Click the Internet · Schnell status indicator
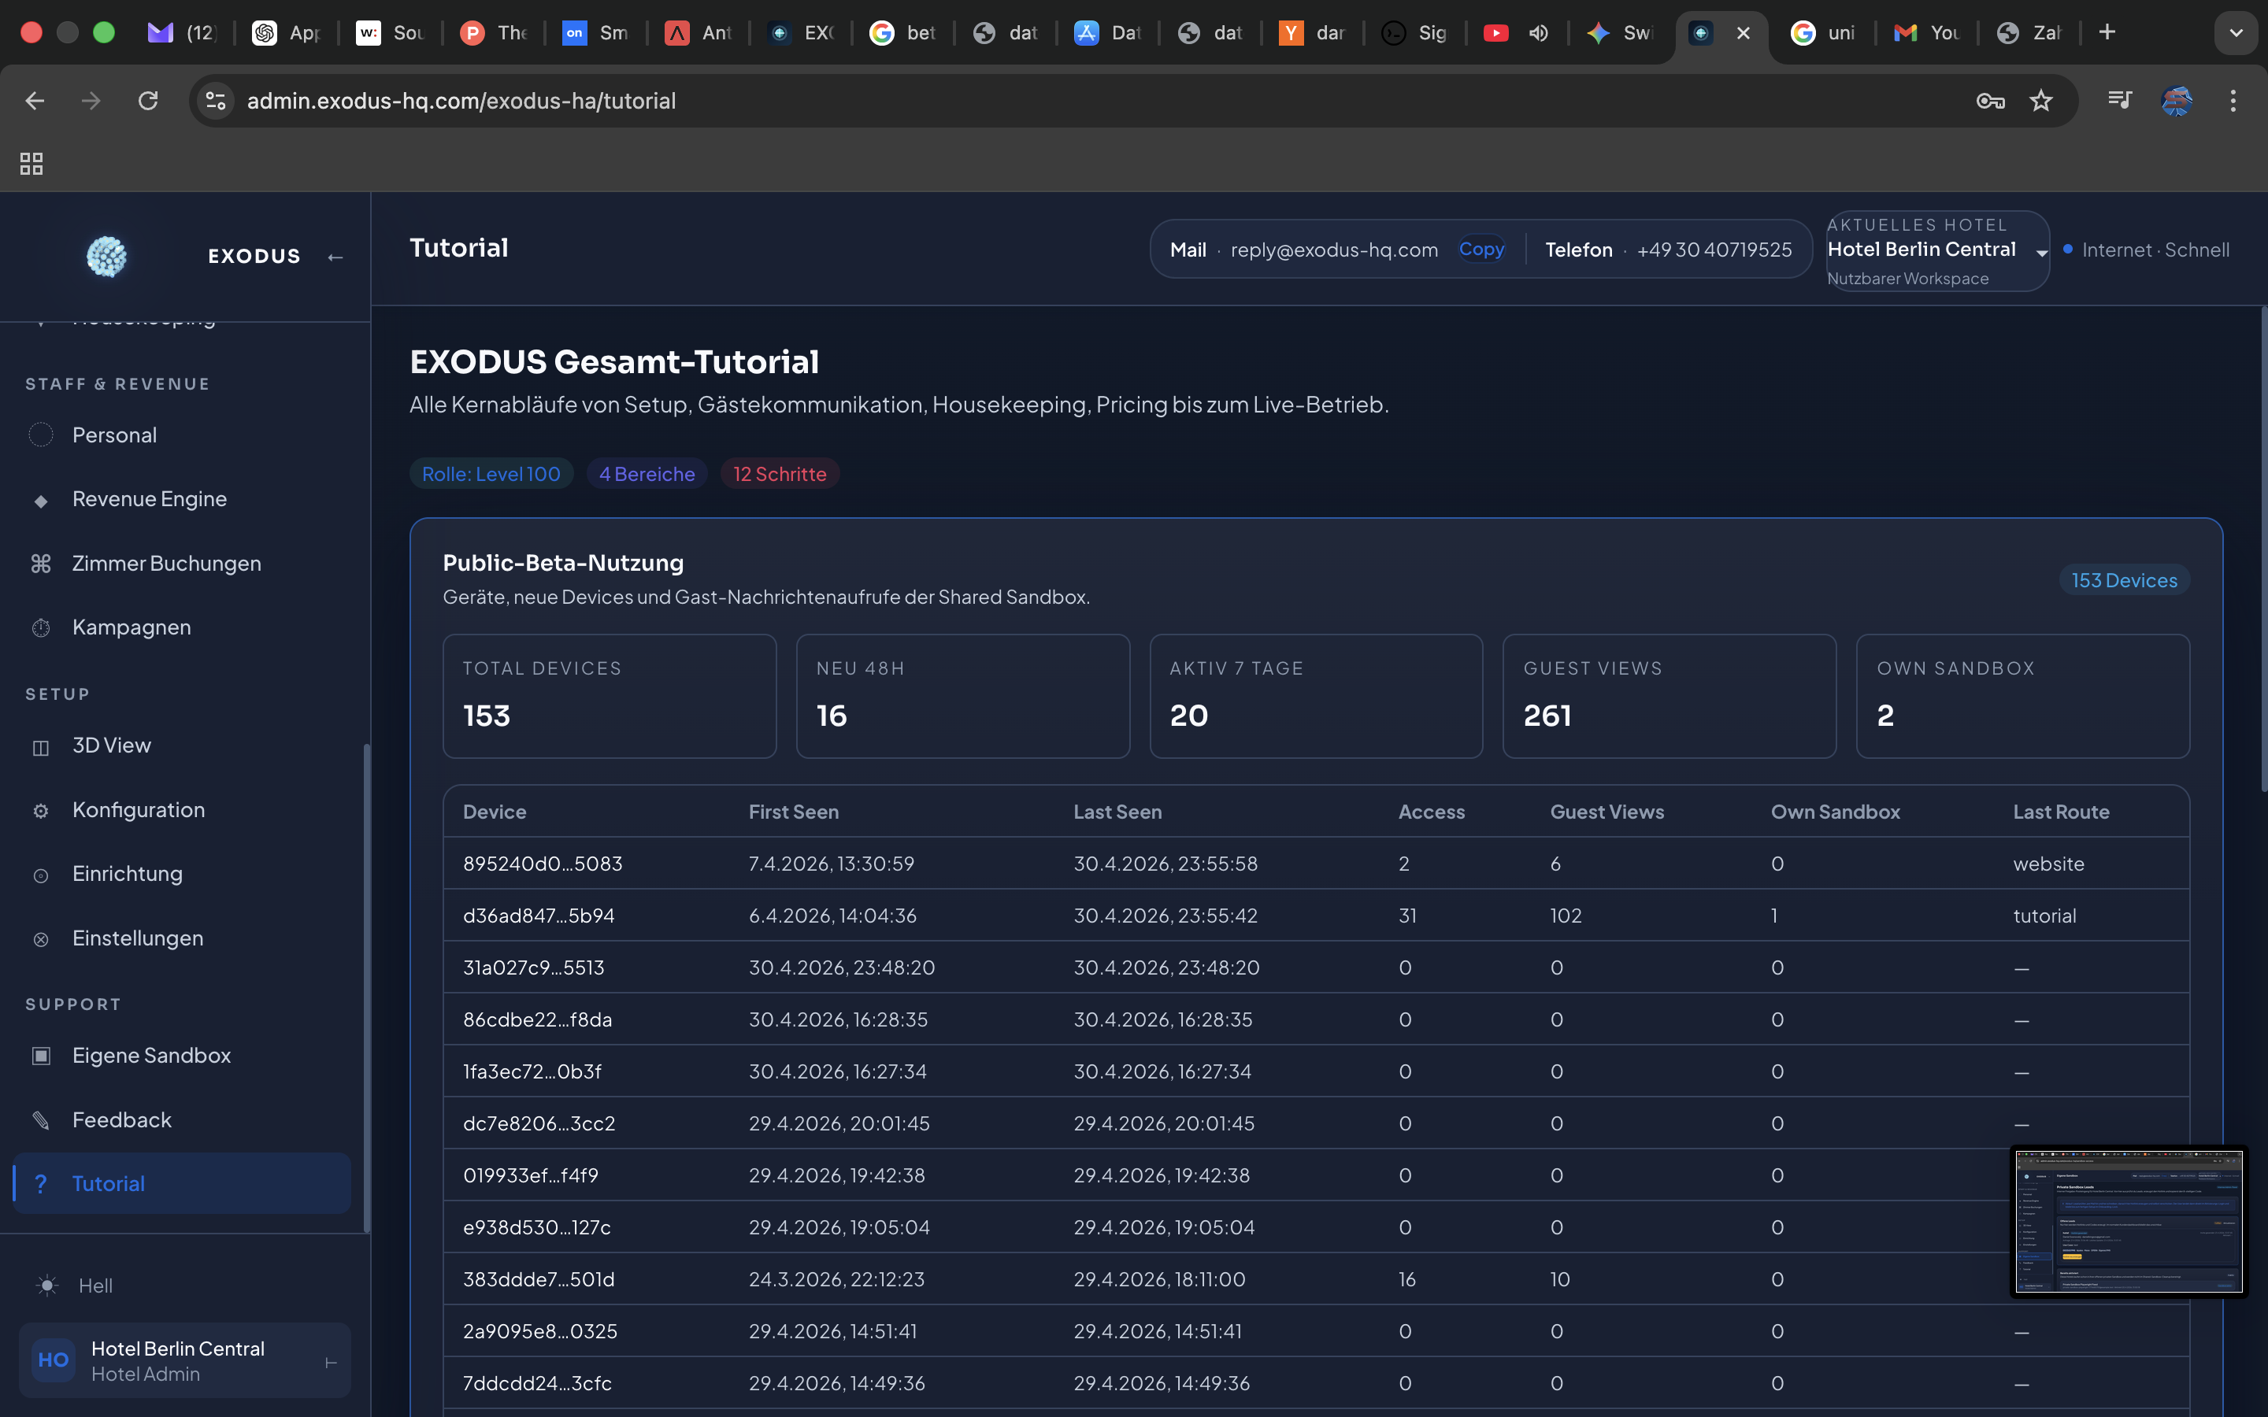 pyautogui.click(x=2146, y=250)
